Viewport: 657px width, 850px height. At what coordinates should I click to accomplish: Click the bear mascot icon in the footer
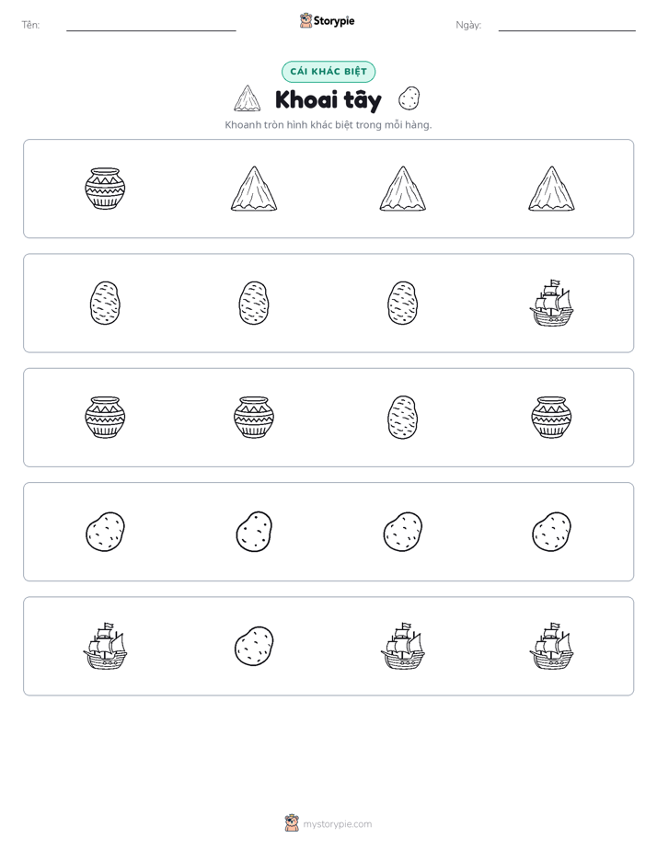pos(292,823)
